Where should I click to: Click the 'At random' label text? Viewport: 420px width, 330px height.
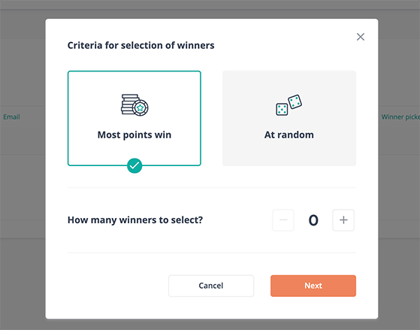289,135
